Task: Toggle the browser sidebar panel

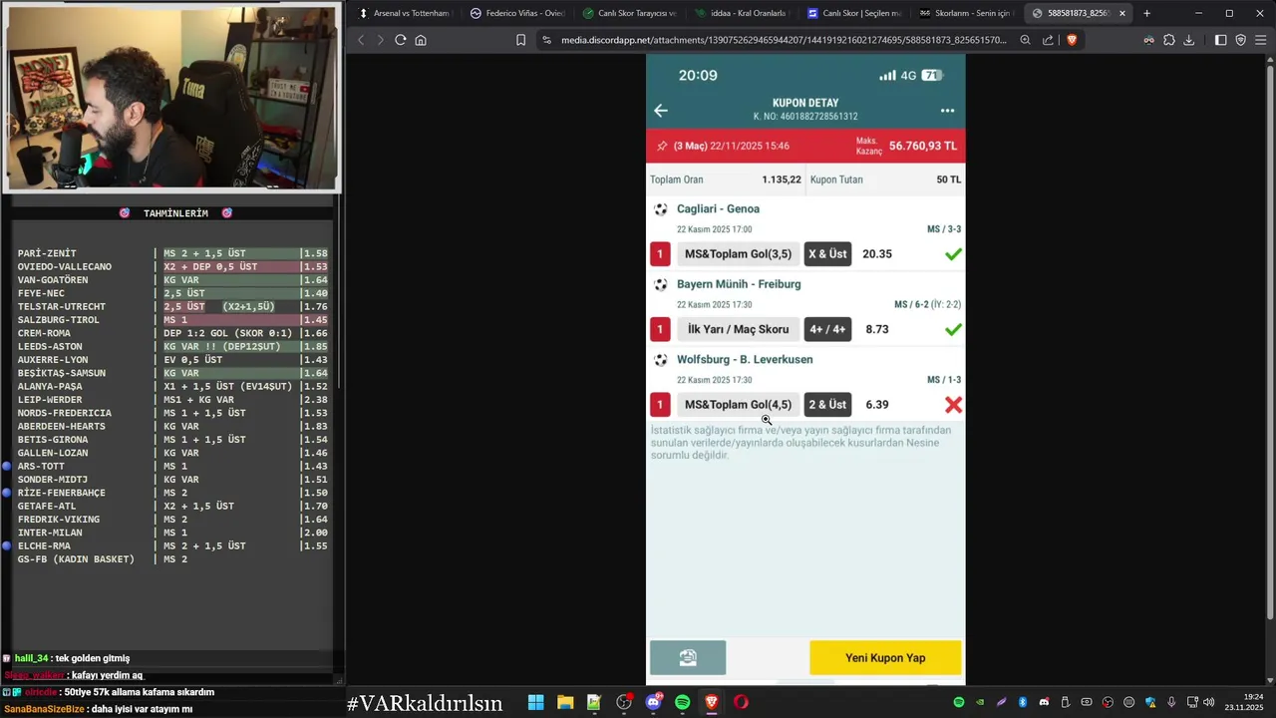Action: 1221,40
